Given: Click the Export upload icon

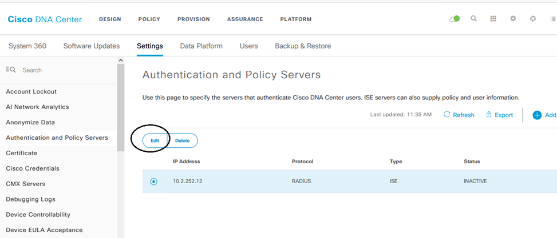Looking at the screenshot, I should (489, 114).
